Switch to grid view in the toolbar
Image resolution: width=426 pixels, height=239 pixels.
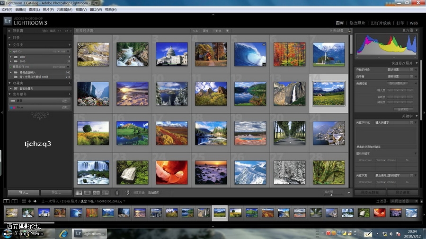click(79, 193)
